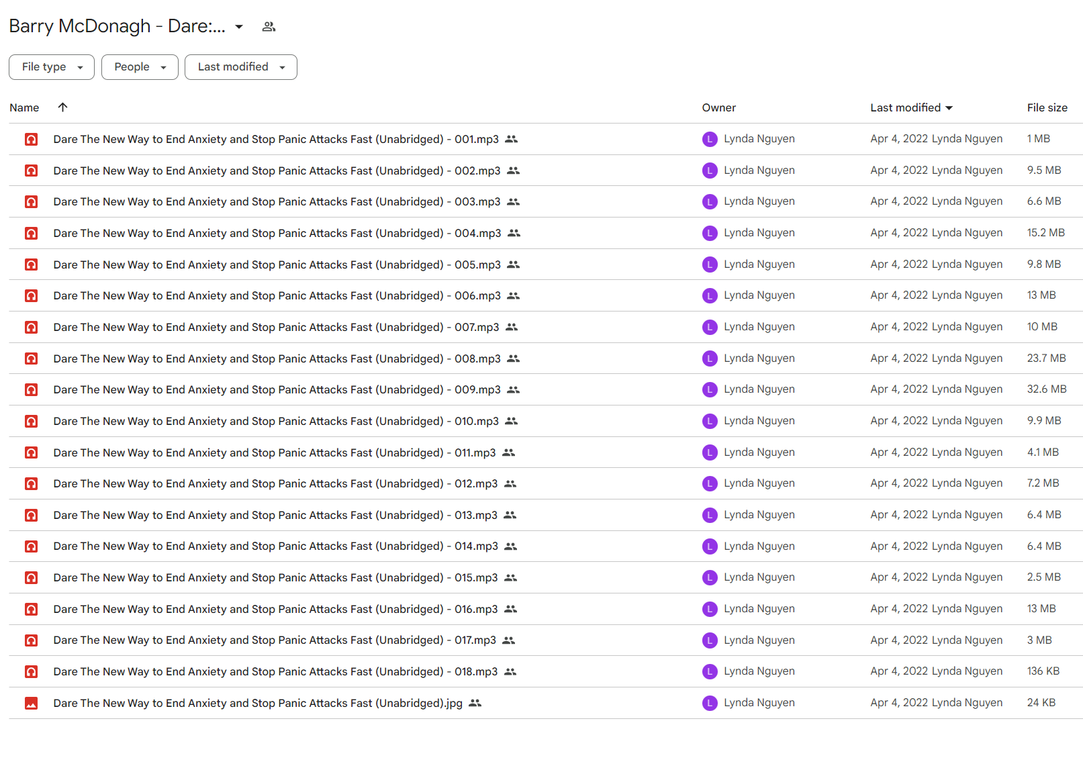Click Lynda Nguyen owner name in 004.mp3 row

click(759, 233)
